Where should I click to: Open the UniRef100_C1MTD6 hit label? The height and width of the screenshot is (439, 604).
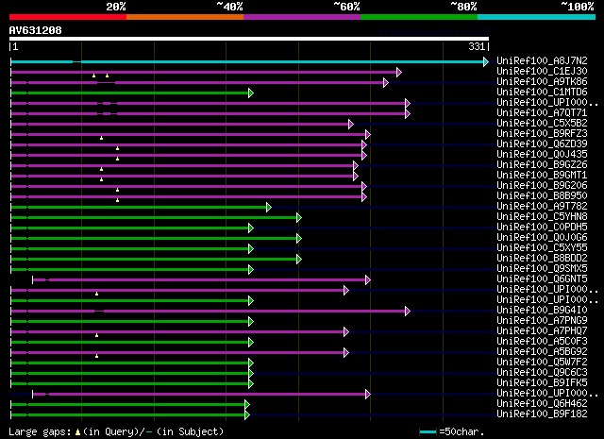pos(542,93)
